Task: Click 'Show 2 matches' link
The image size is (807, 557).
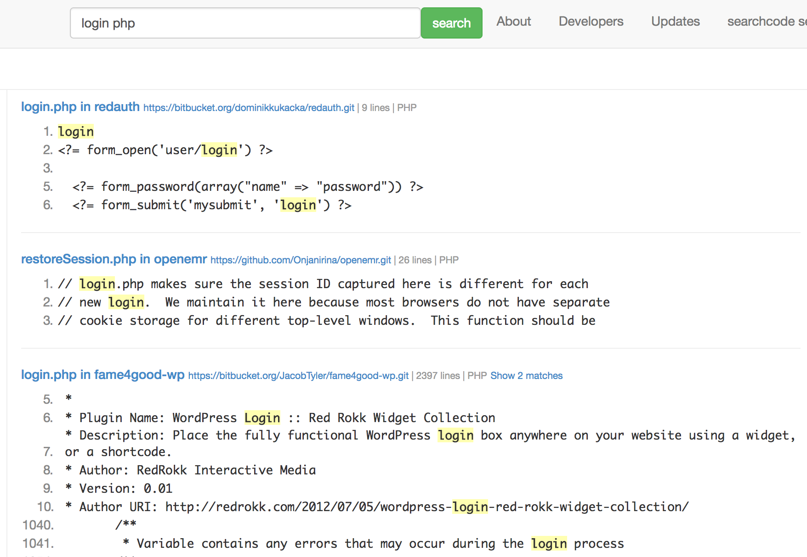Action: coord(526,376)
